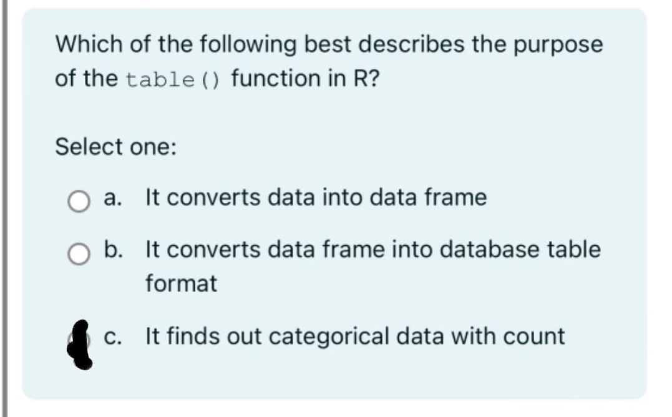The width and height of the screenshot is (672, 417).
Task: Click the letter 'c.' label
Action: pos(113,336)
